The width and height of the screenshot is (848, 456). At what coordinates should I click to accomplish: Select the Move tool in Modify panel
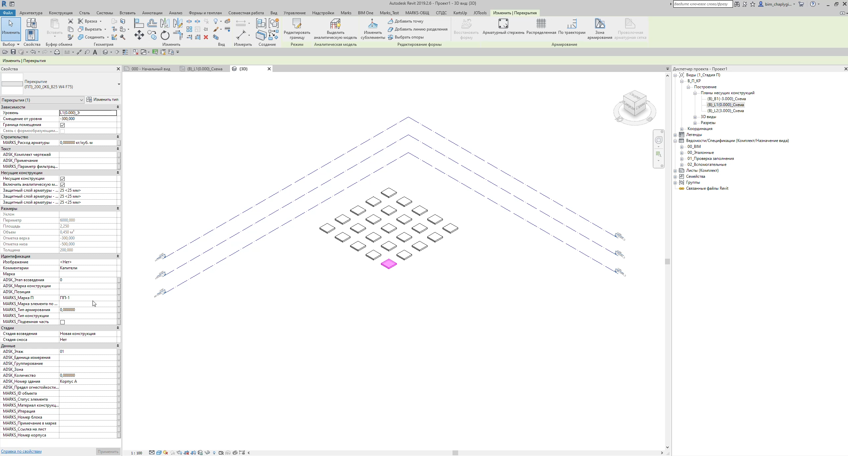point(139,35)
